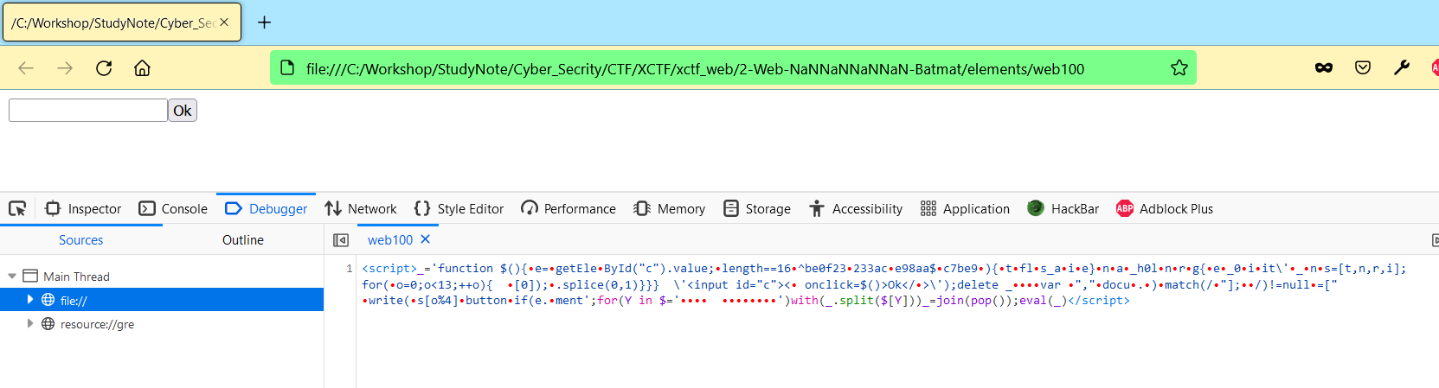Image resolution: width=1439 pixels, height=388 pixels.
Task: Toggle the sources pane collapse button
Action: tap(341, 240)
